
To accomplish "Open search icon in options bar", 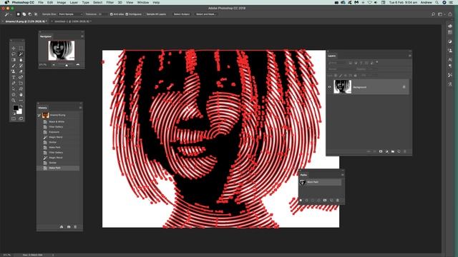I will [433, 14].
